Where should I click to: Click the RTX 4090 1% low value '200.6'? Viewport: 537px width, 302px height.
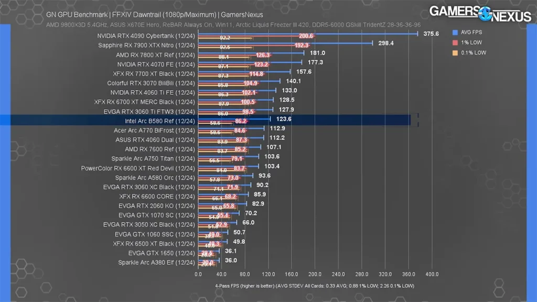[x=306, y=36]
